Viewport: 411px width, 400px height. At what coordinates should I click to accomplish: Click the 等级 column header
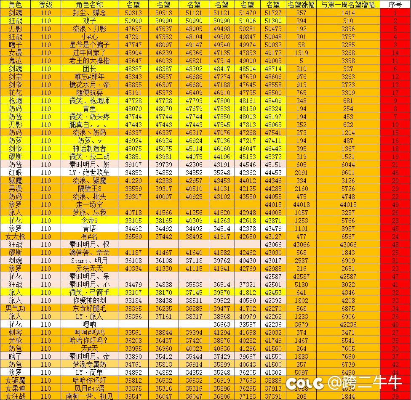click(46, 5)
